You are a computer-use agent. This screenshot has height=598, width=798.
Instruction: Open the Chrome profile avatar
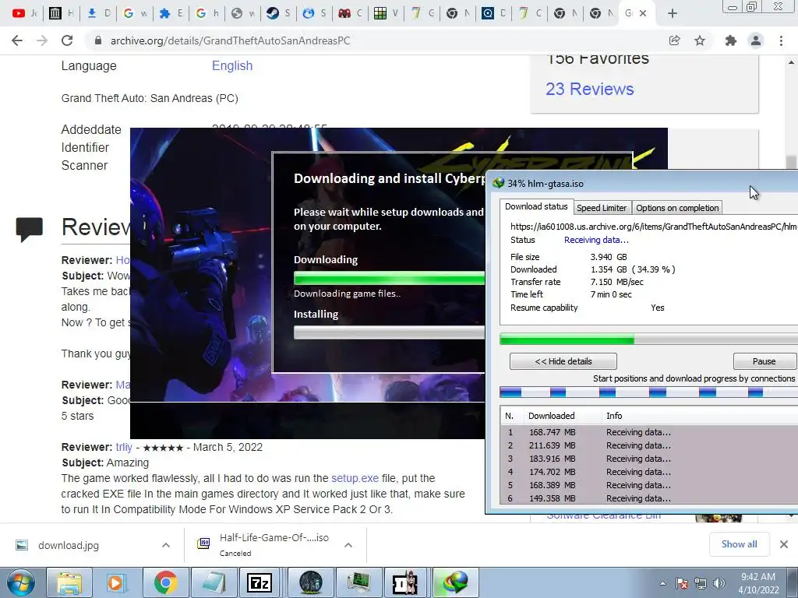pyautogui.click(x=756, y=40)
